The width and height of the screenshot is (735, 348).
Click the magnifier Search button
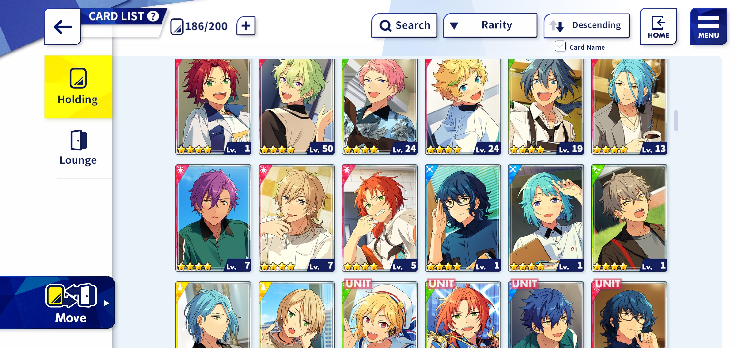tap(404, 25)
